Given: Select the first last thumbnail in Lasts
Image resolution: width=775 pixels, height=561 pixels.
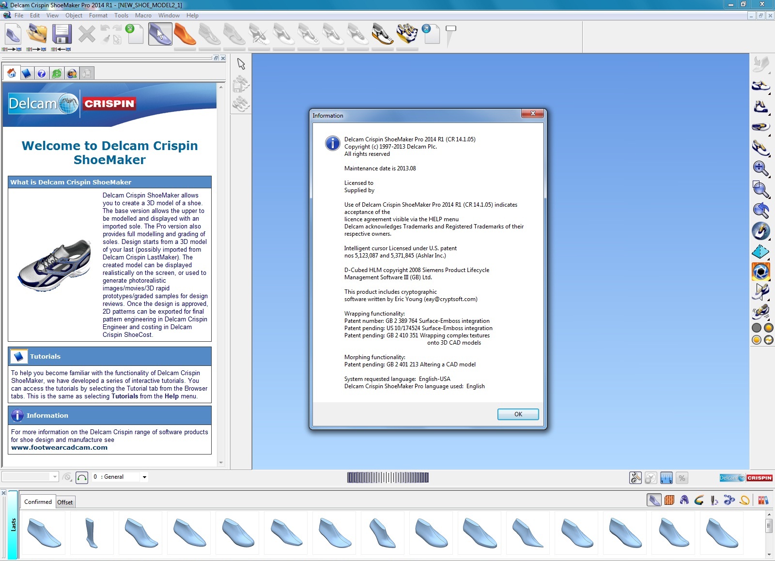Looking at the screenshot, I should pyautogui.click(x=44, y=532).
